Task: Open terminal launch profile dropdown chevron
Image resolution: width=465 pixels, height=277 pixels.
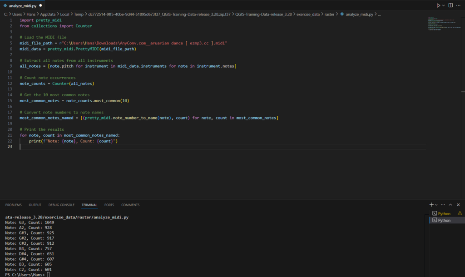Action: (436, 205)
